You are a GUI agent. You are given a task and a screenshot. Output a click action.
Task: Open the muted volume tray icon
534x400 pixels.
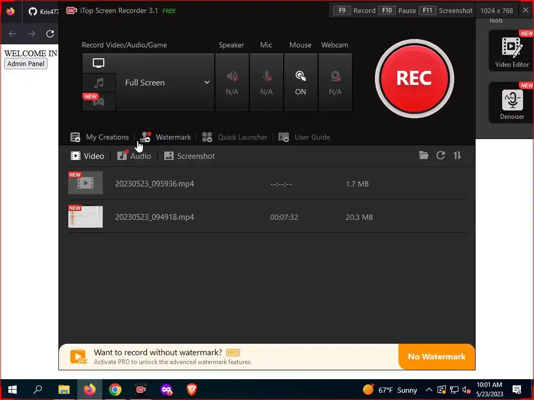pyautogui.click(x=466, y=390)
